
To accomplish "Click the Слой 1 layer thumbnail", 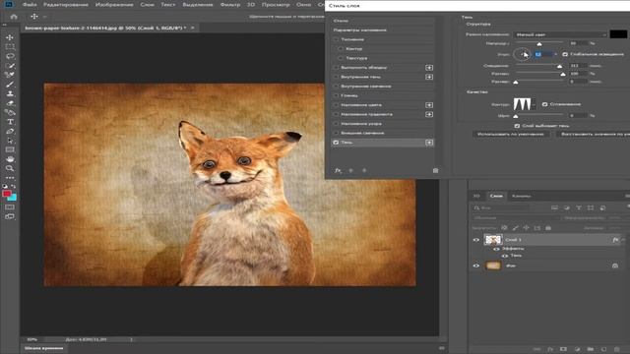I will [493, 240].
